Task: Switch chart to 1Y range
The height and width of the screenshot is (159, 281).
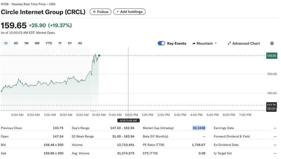Action: (x=60, y=43)
